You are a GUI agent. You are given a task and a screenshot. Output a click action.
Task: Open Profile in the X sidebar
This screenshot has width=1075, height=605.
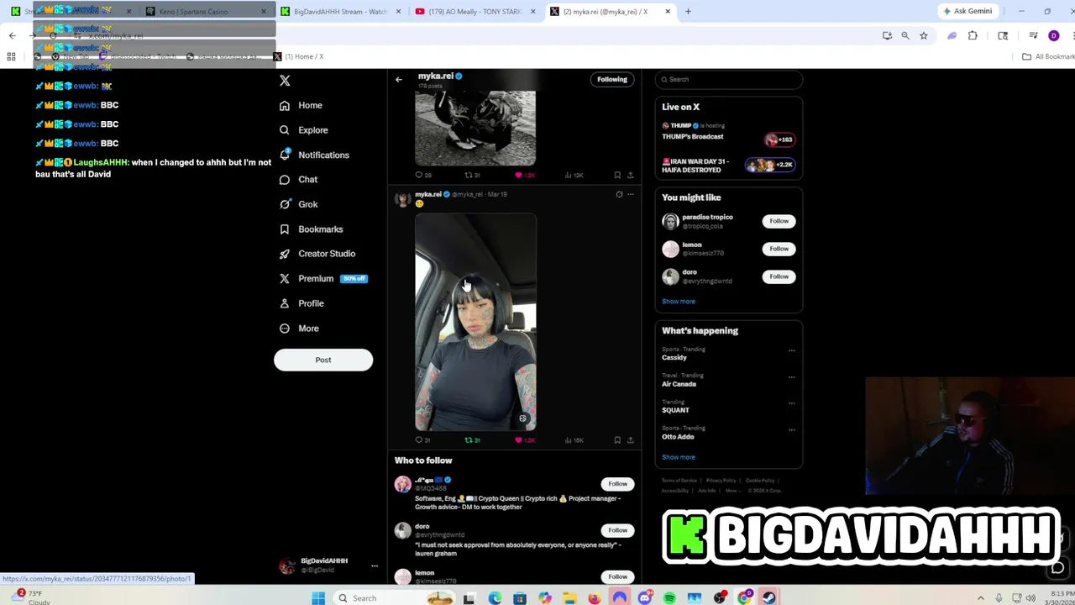tap(301, 303)
